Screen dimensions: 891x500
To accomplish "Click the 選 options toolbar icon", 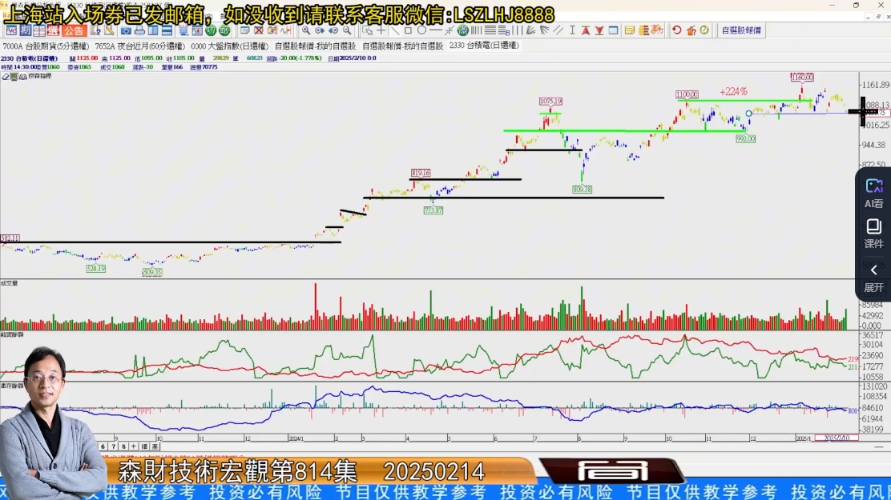I will 53,30.
